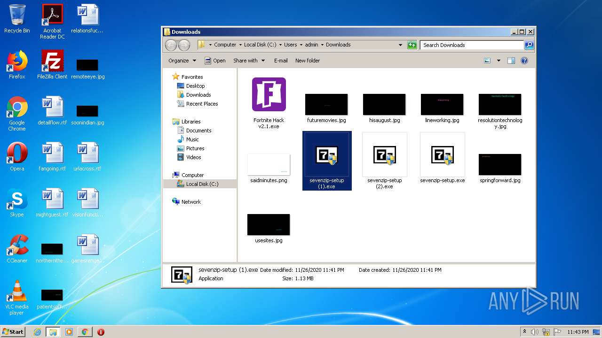
Task: Click Opera icon in the taskbar
Action: [101, 332]
